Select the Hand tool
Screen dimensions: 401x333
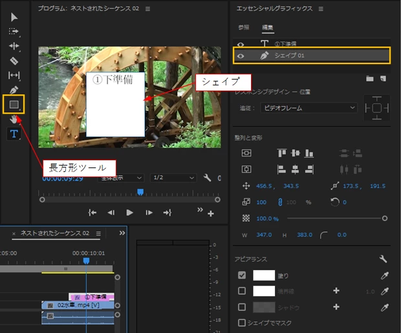pyautogui.click(x=14, y=119)
